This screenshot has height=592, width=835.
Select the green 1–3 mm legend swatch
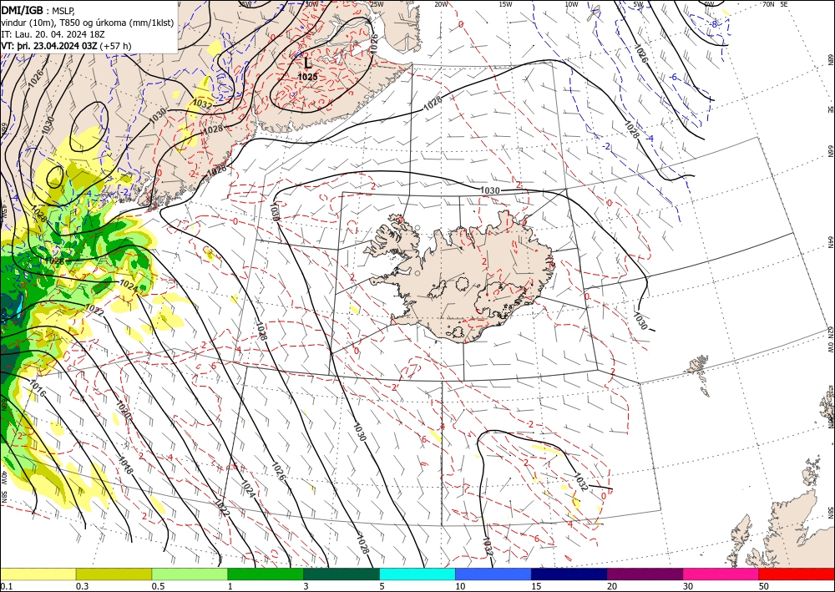pyautogui.click(x=266, y=574)
